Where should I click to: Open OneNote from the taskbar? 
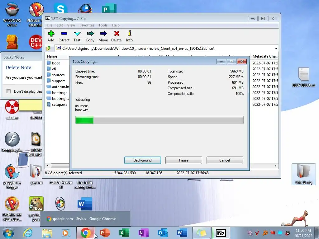pos(143,233)
